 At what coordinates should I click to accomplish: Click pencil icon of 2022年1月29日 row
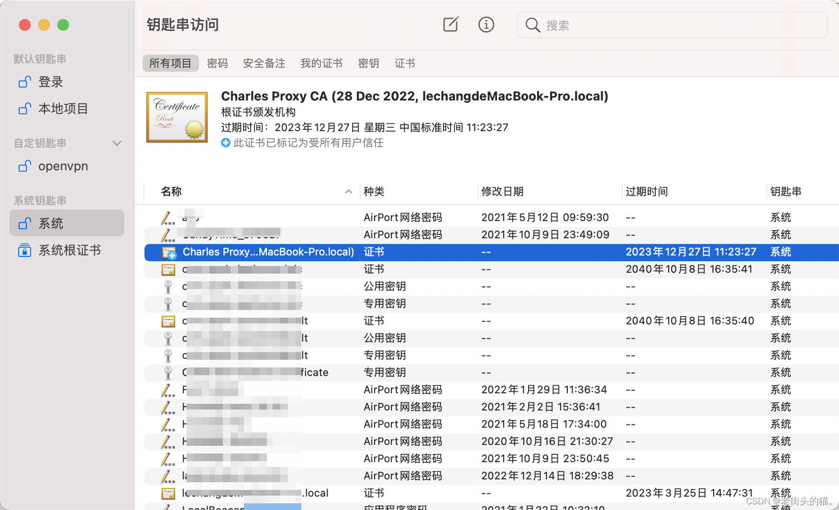[x=168, y=390]
